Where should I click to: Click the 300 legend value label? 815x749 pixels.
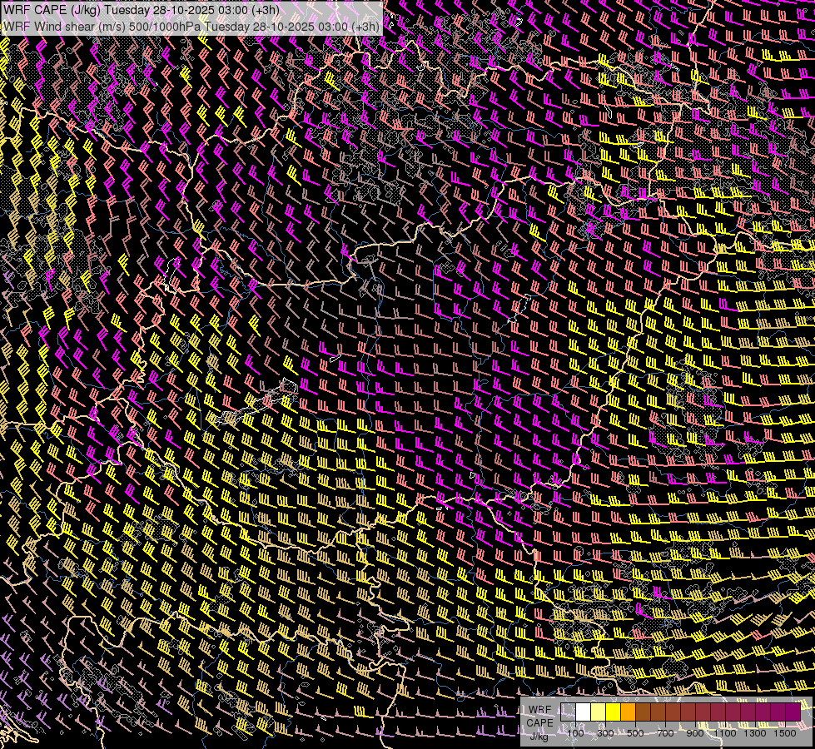pos(605,733)
